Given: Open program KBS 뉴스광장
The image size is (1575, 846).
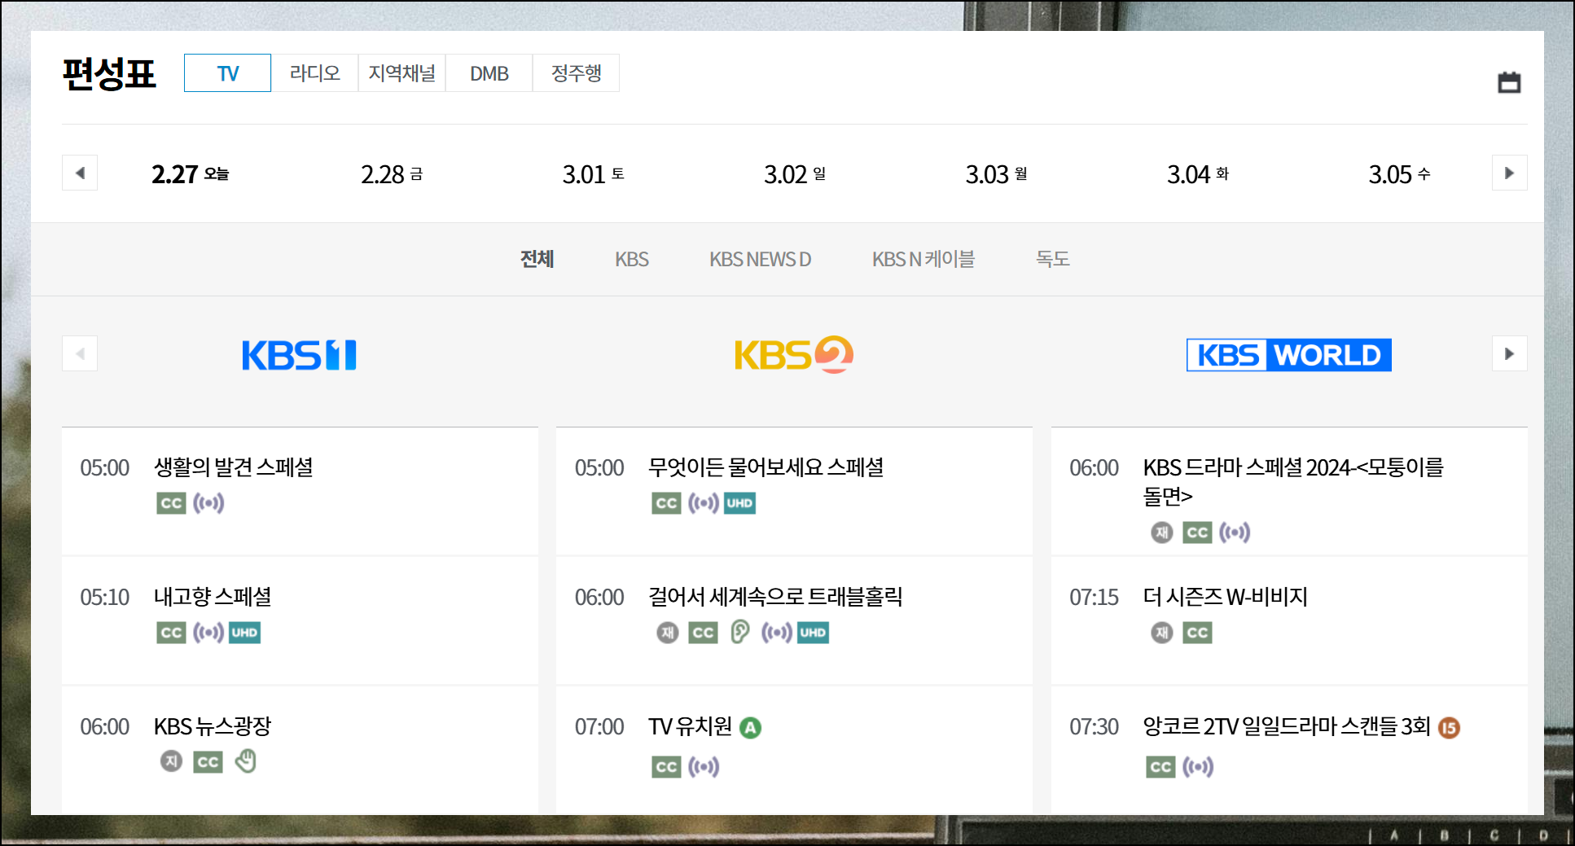Looking at the screenshot, I should tap(213, 726).
